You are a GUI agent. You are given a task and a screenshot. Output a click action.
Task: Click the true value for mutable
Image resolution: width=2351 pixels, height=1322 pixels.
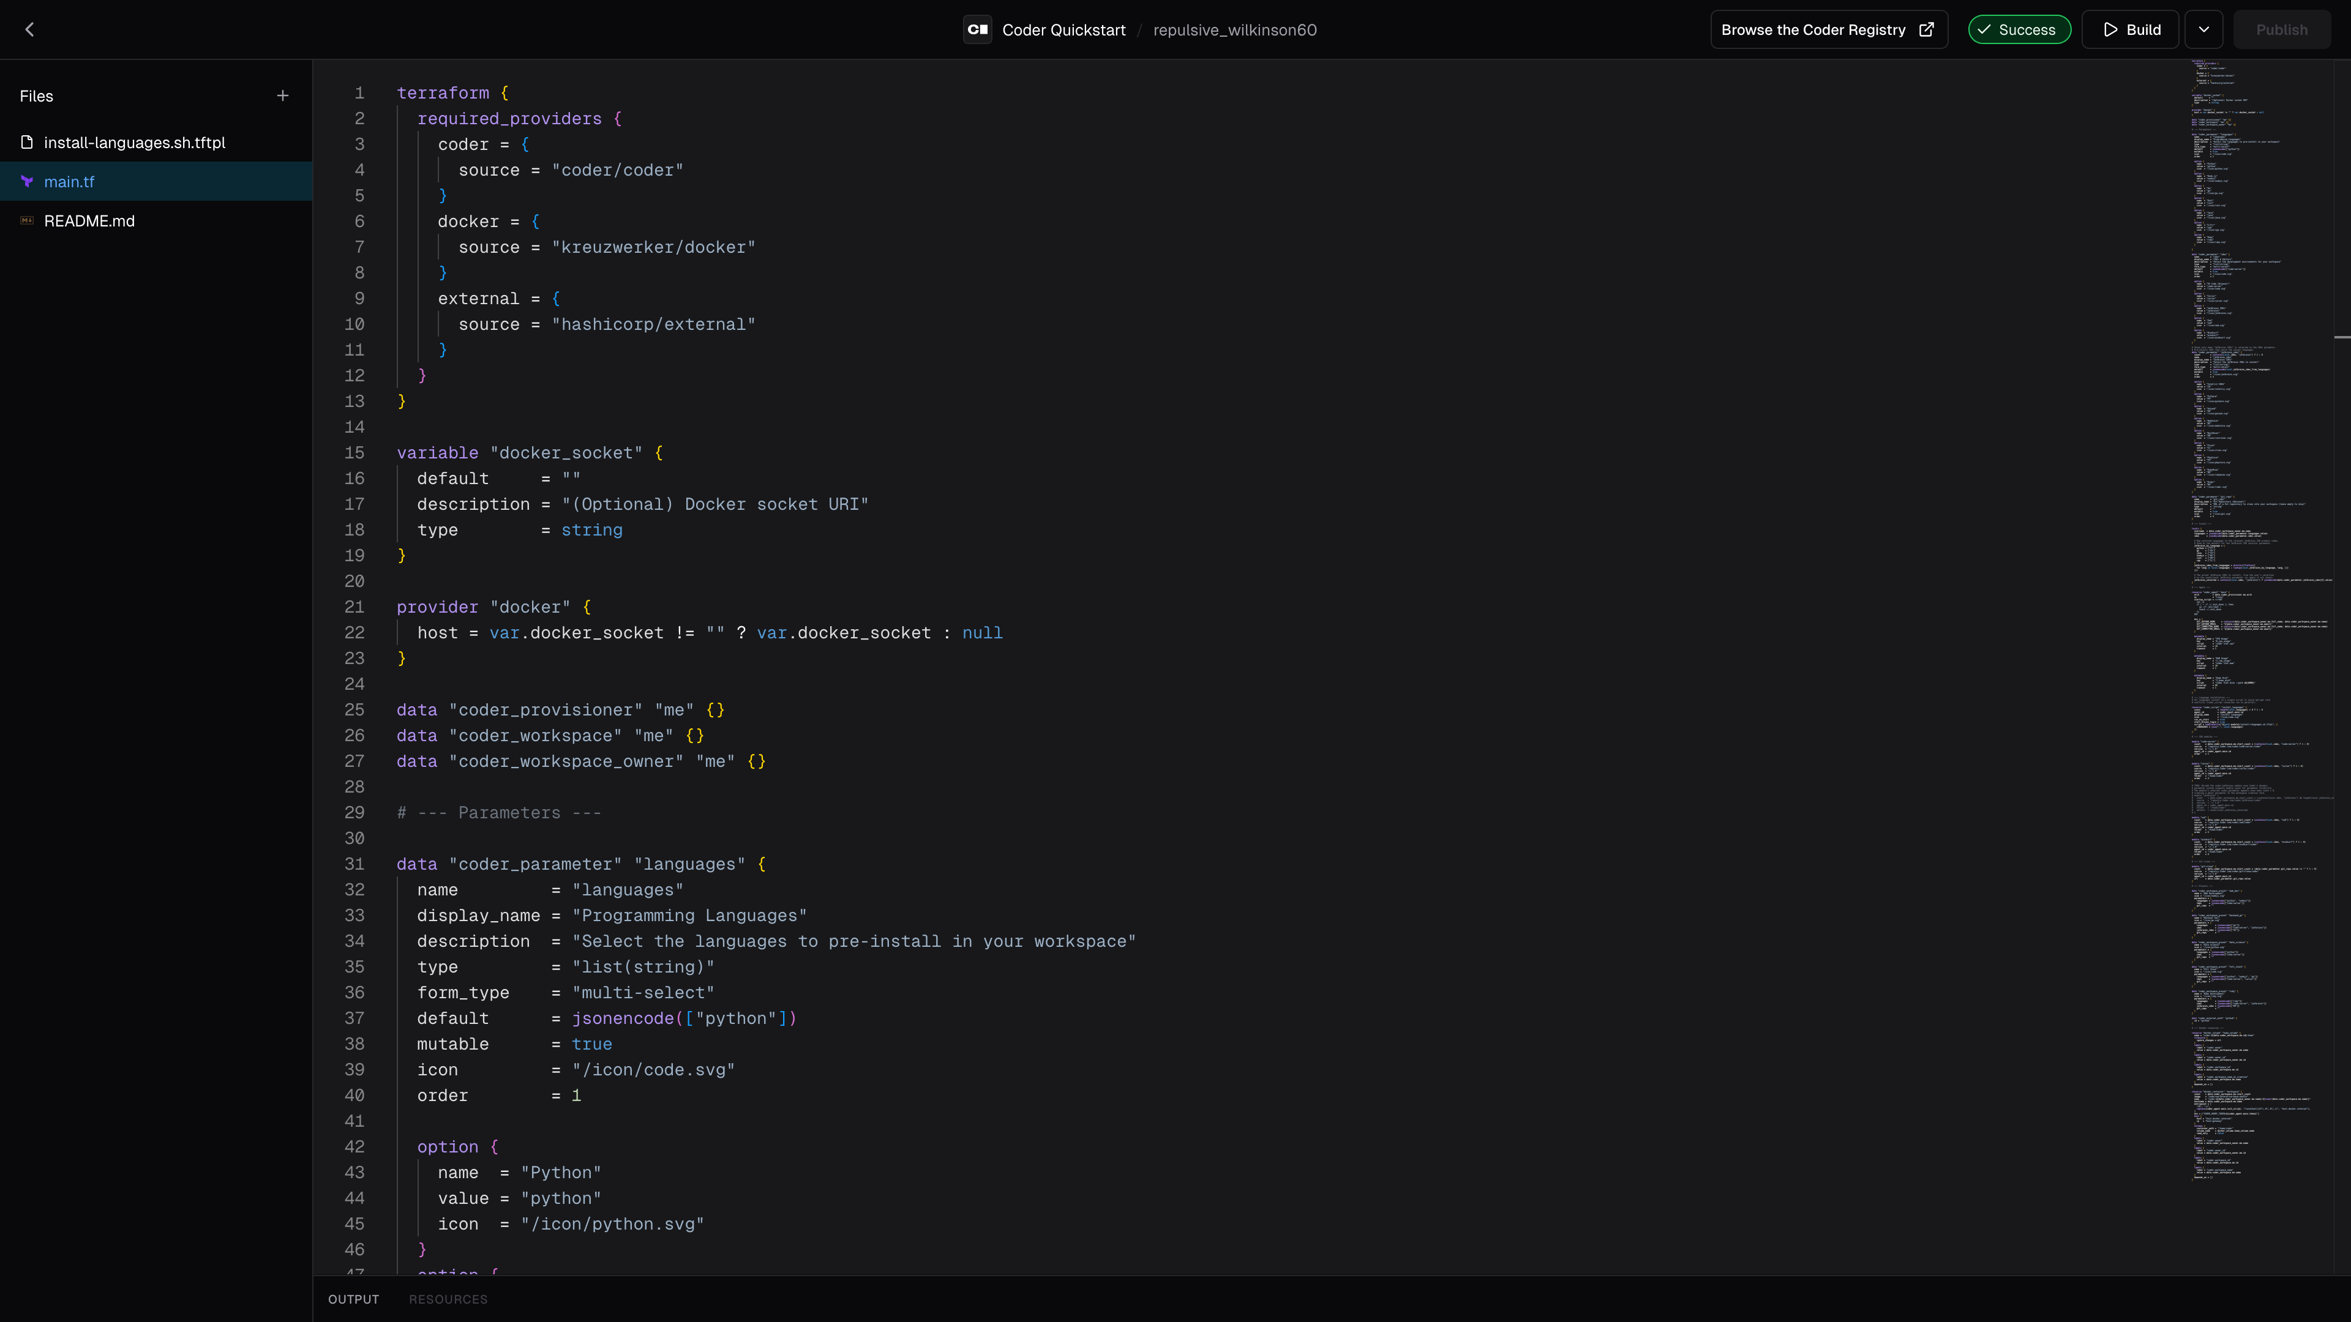(x=591, y=1044)
